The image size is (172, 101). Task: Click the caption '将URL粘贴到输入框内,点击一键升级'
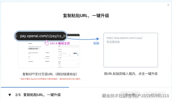pos(131,74)
